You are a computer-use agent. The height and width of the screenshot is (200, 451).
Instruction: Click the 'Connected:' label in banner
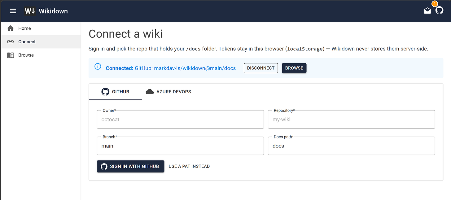point(120,68)
